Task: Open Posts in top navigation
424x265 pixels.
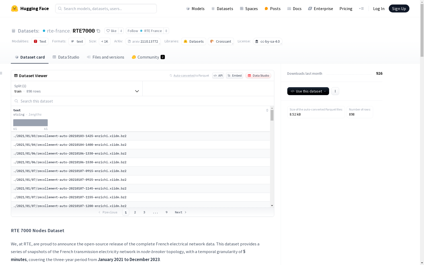Action: [273, 8]
